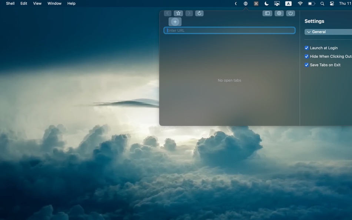Open the Window menu
The width and height of the screenshot is (352, 220).
[x=54, y=3]
